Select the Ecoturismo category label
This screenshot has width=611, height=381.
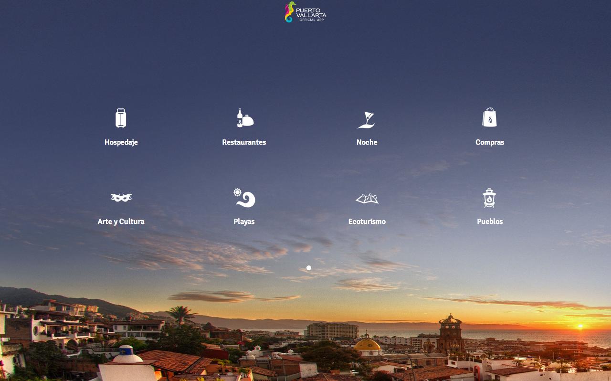click(x=367, y=221)
